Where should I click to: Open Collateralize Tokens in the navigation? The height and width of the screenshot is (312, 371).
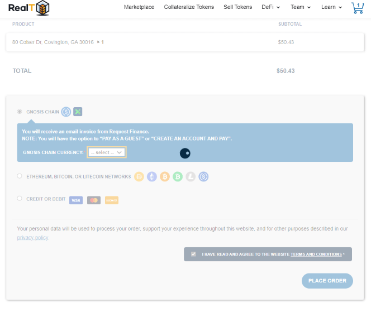pyautogui.click(x=189, y=7)
